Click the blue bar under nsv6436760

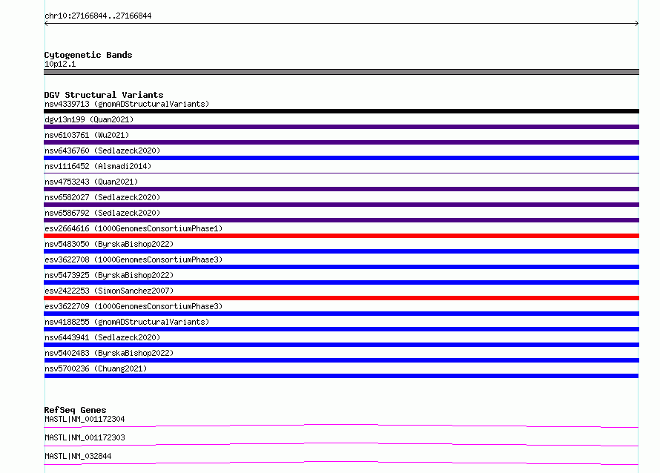pos(341,158)
